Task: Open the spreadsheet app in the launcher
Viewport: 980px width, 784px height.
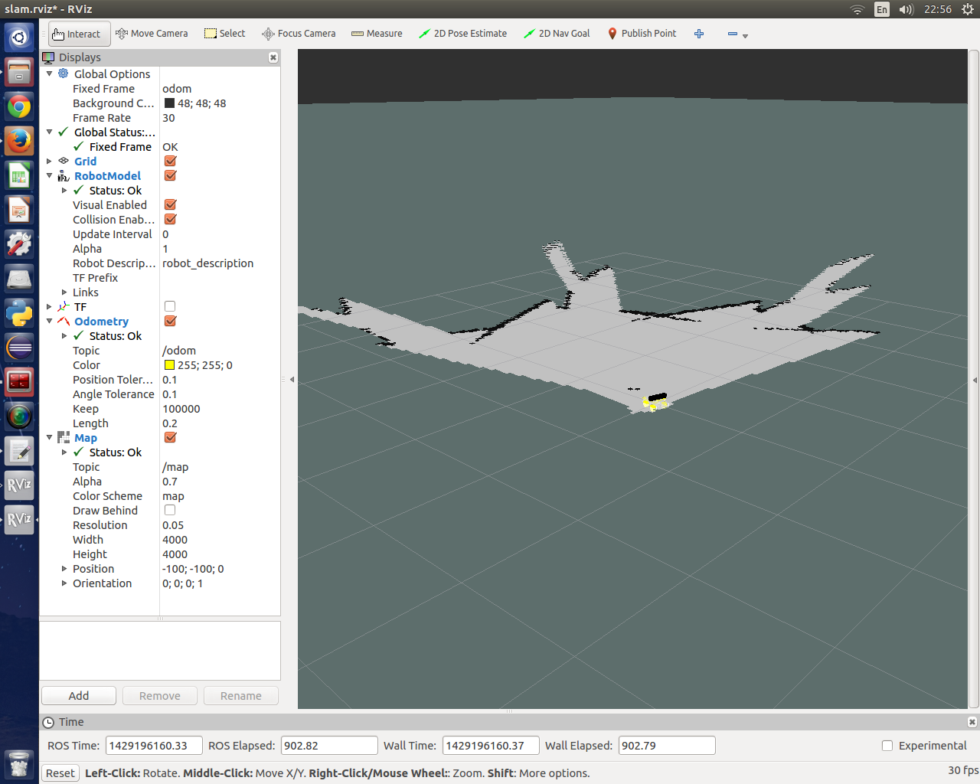Action: tap(19, 175)
